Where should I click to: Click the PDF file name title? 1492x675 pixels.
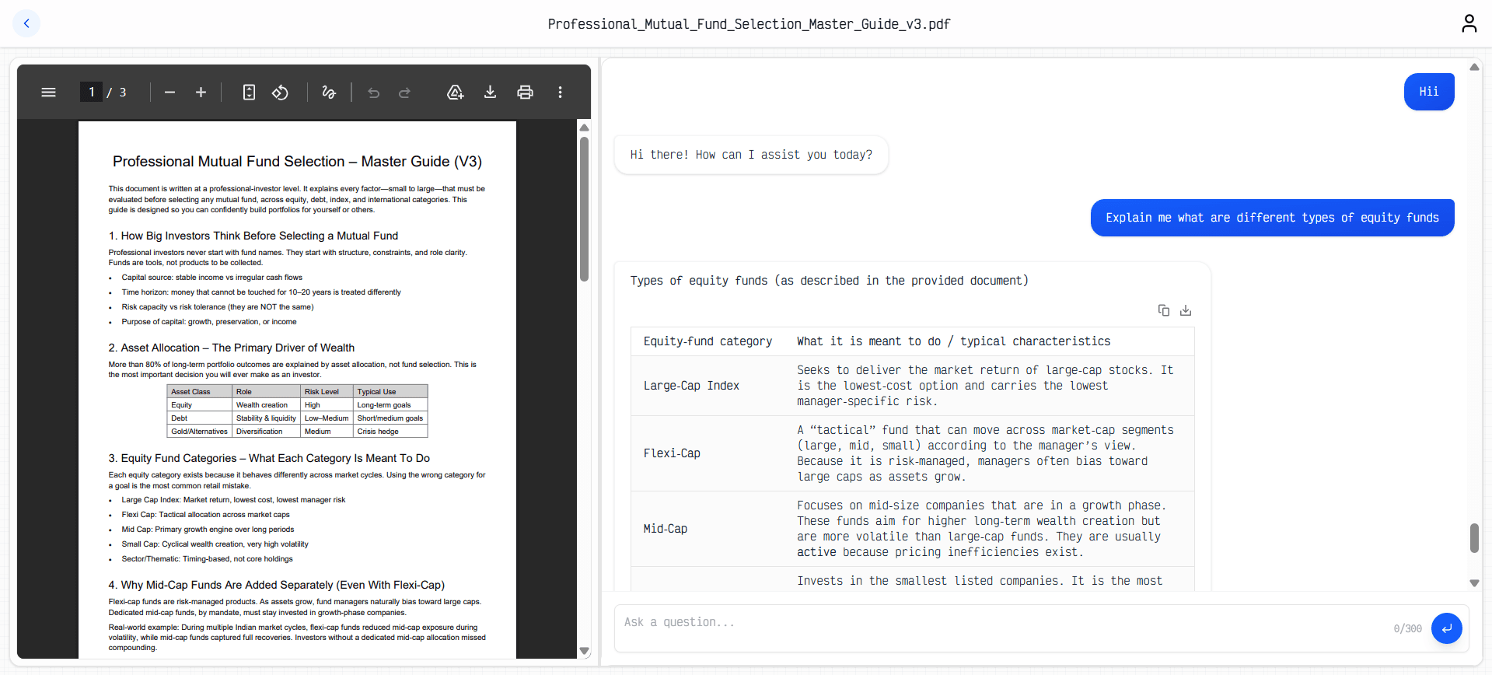tap(749, 24)
